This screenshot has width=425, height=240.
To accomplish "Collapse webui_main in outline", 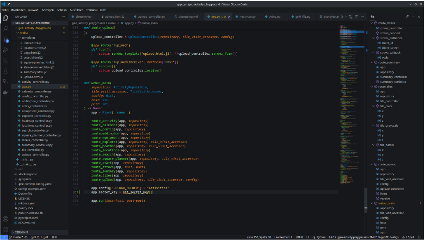I will point(371,203).
